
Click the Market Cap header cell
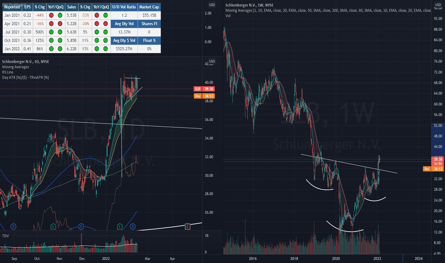[x=149, y=7]
